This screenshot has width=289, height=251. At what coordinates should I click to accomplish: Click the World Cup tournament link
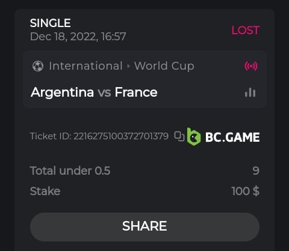[x=164, y=66]
